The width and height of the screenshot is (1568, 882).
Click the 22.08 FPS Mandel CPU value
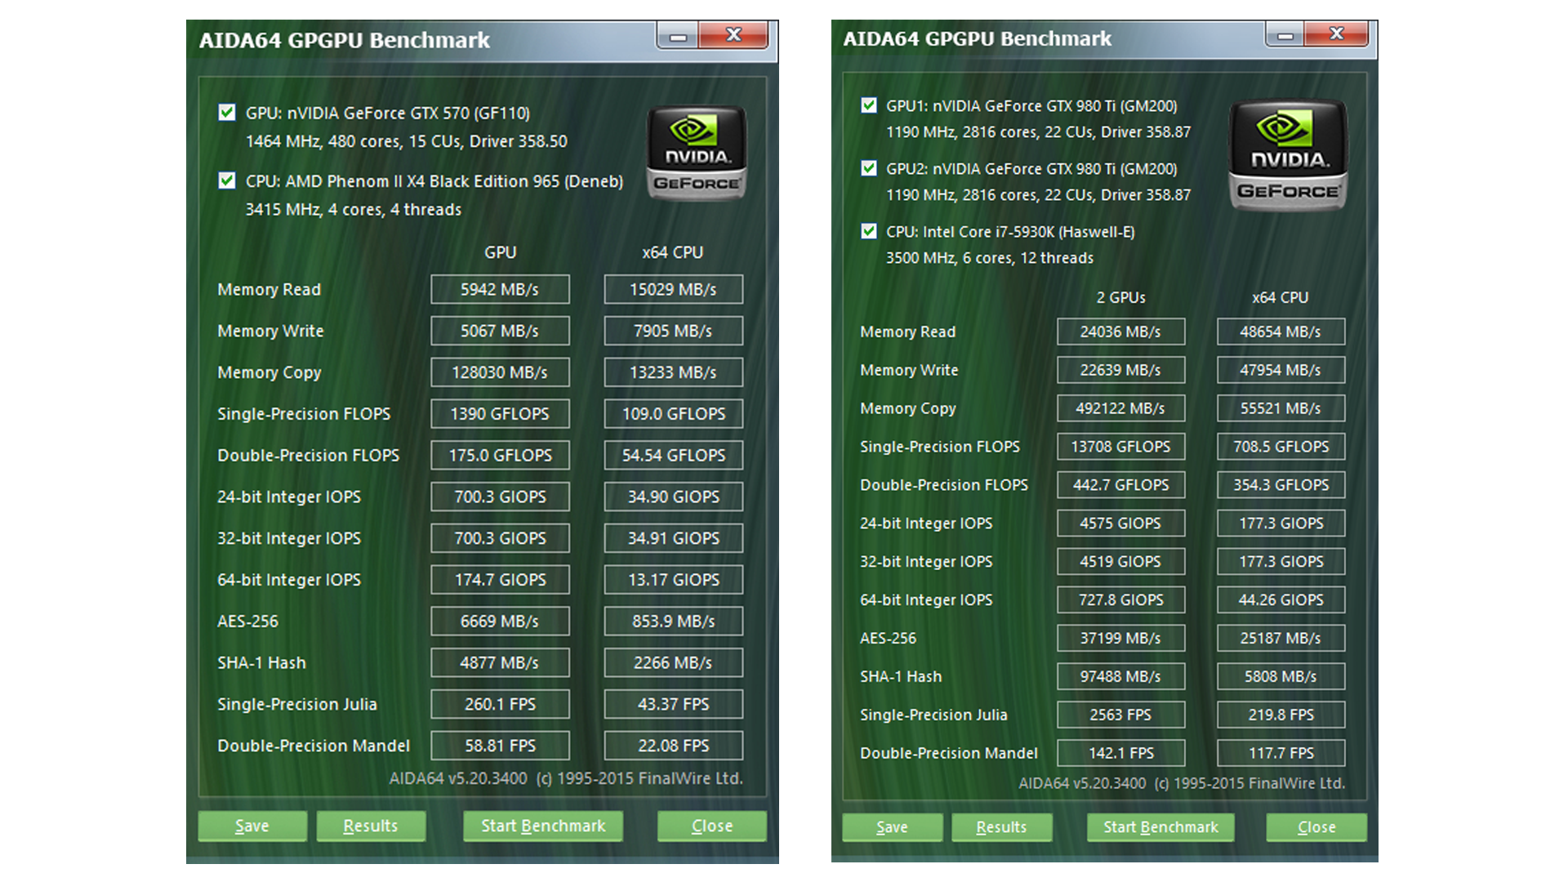[x=673, y=746]
